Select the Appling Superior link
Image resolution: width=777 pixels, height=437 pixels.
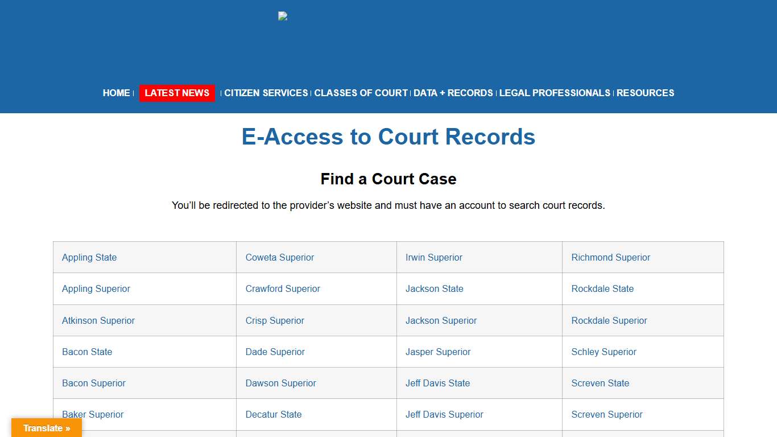click(96, 288)
